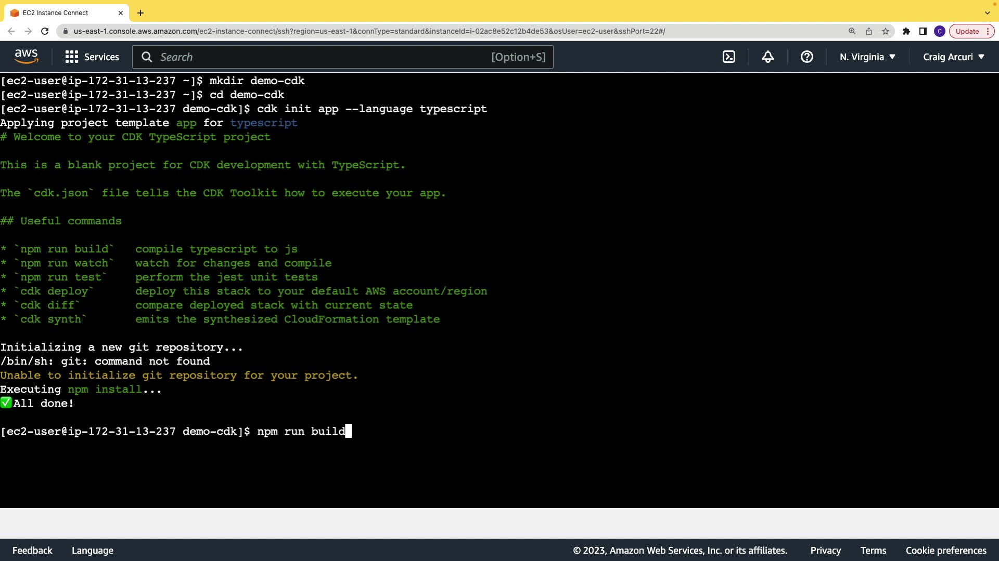Viewport: 999px width, 561px height.
Task: Toggle the browser side panel icon
Action: 923,31
